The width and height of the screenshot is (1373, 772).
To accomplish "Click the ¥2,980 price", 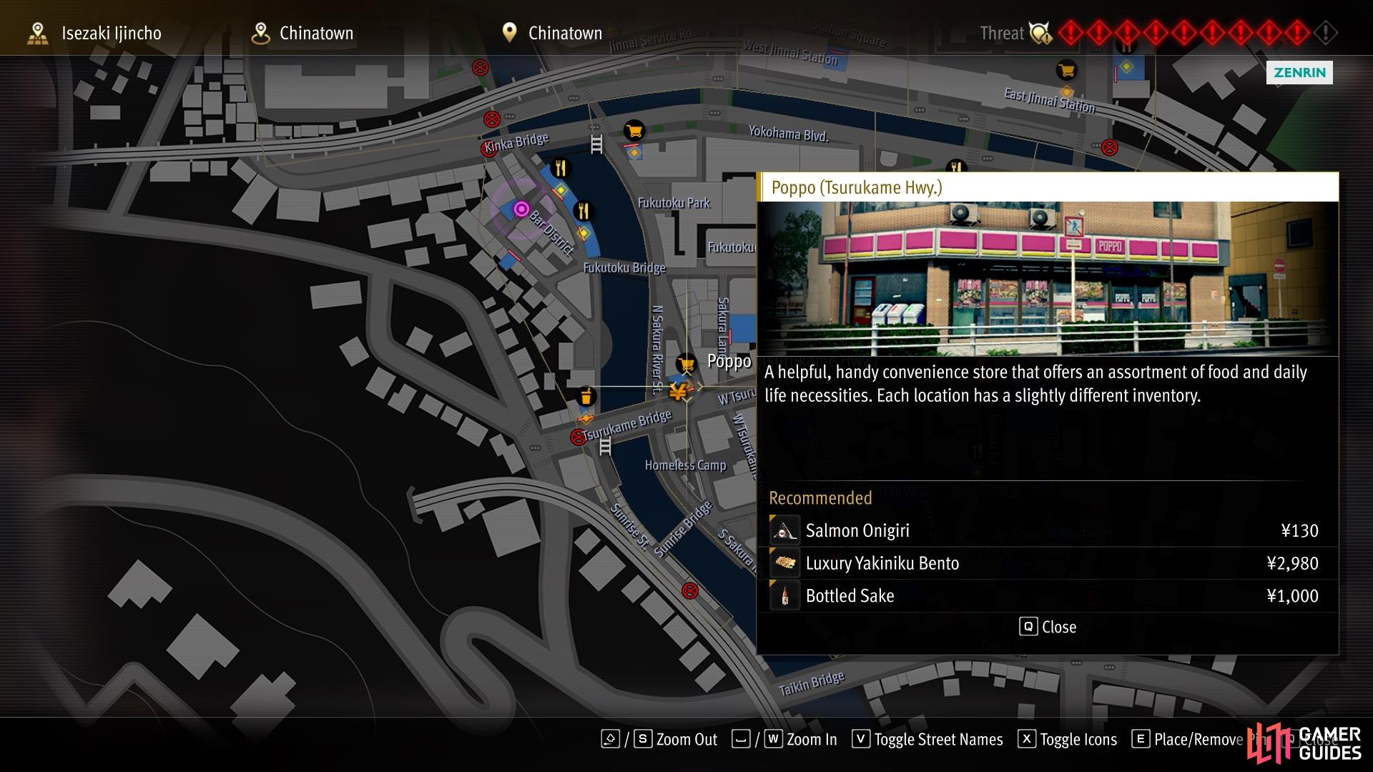I will pyautogui.click(x=1292, y=563).
